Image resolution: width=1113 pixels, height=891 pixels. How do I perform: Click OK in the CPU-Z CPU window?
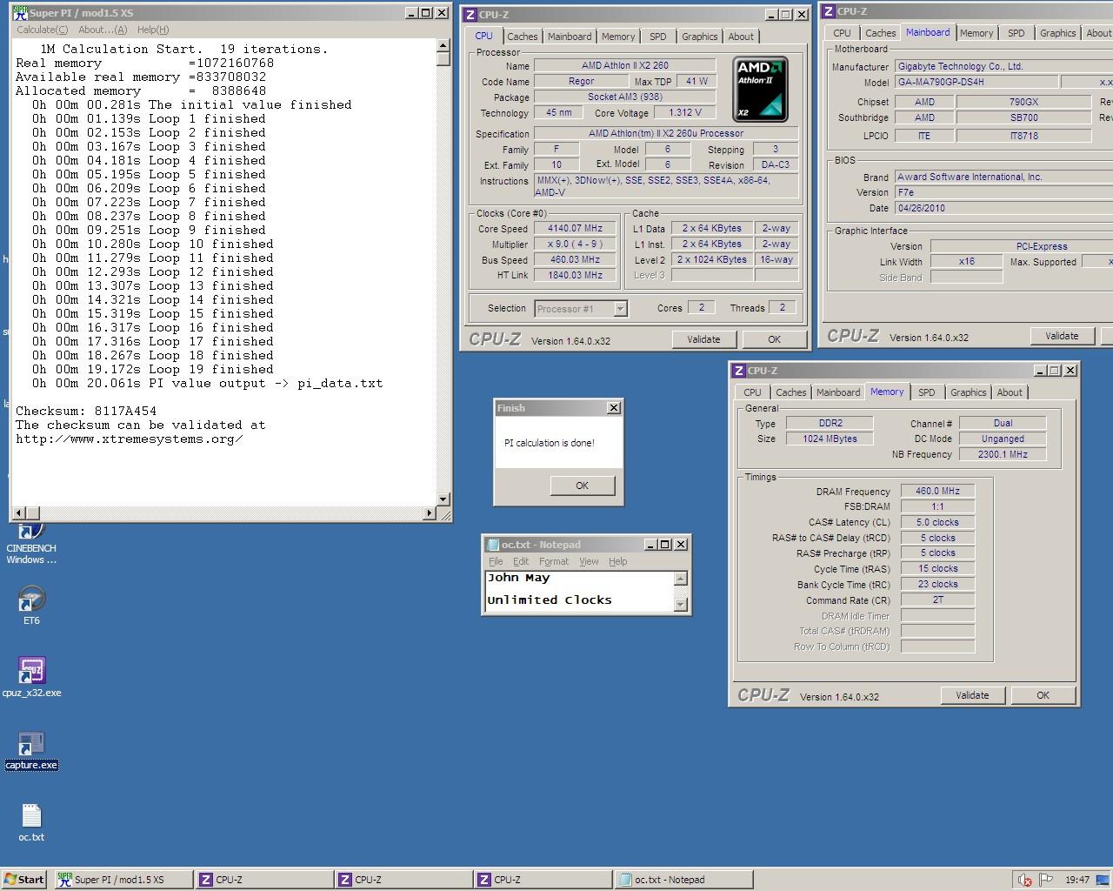pyautogui.click(x=774, y=339)
